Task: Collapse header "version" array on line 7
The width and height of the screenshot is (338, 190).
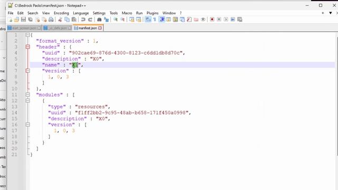Action: pos(27,71)
